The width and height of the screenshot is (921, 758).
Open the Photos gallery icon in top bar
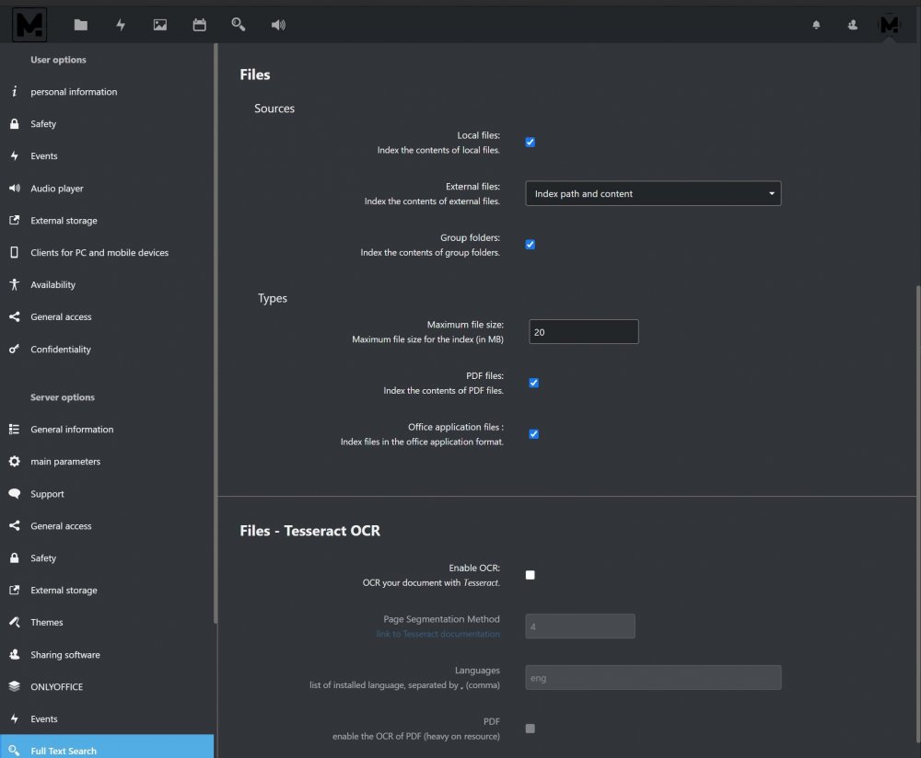tap(159, 25)
